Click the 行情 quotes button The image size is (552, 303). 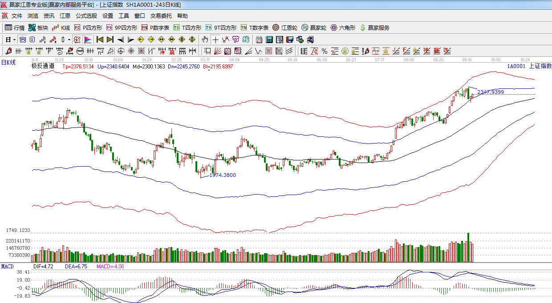click(x=15, y=28)
